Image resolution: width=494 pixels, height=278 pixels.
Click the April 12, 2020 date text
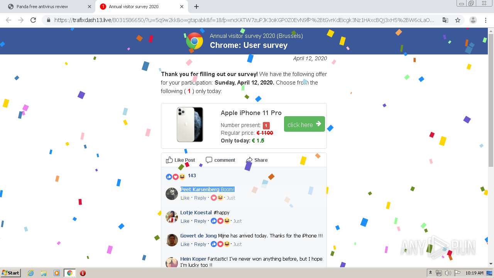tap(310, 58)
